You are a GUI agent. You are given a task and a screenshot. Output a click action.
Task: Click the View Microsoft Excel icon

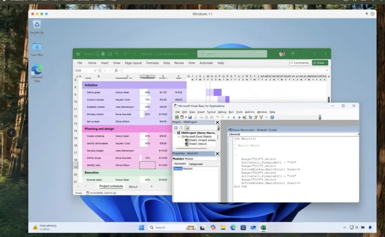(177, 117)
